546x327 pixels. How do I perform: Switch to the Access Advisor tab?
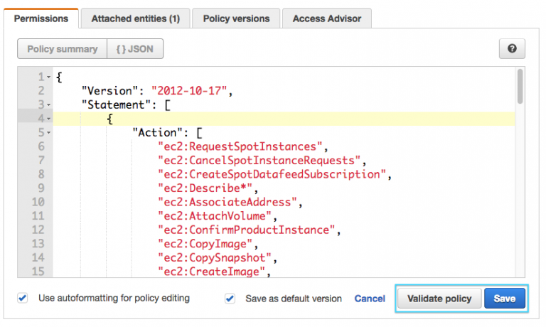pyautogui.click(x=326, y=18)
